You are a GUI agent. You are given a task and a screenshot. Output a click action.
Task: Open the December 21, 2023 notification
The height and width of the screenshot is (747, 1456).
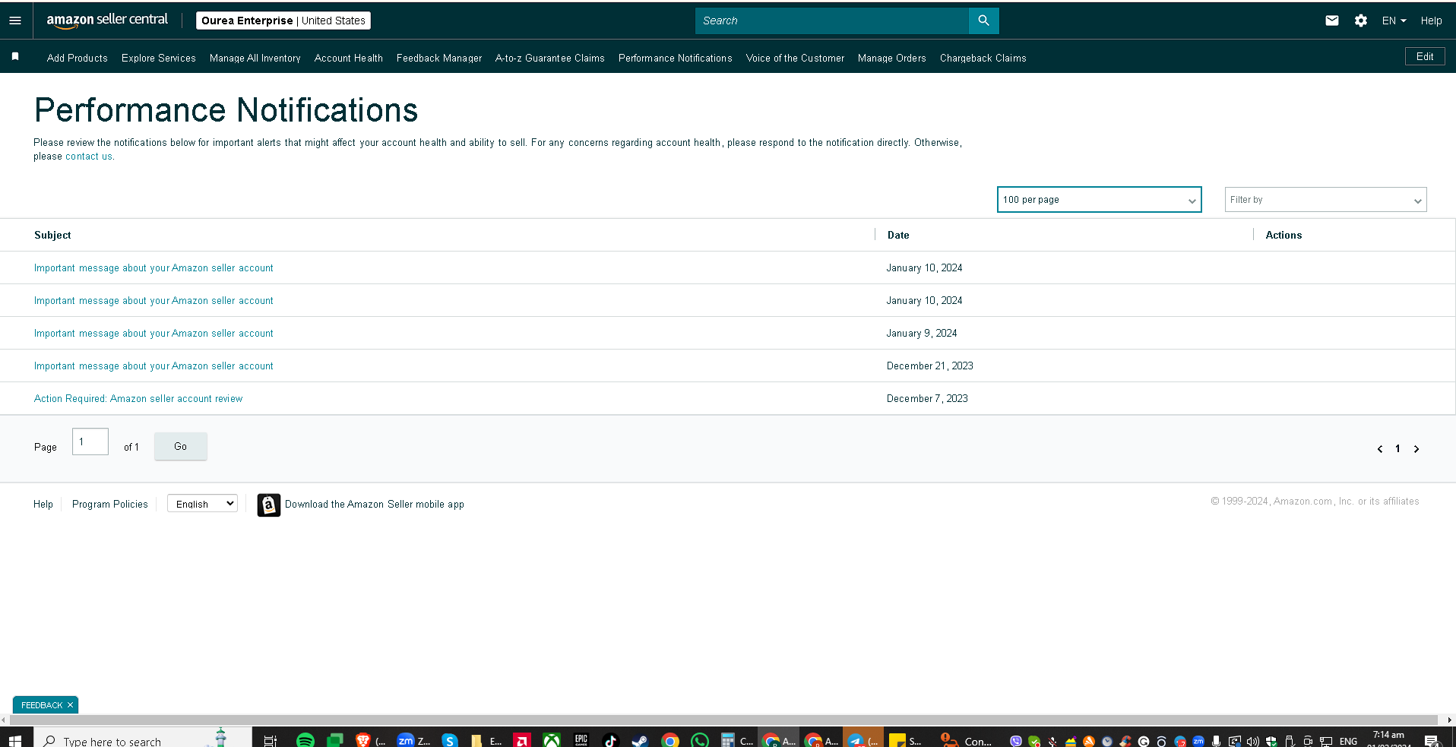pos(154,366)
